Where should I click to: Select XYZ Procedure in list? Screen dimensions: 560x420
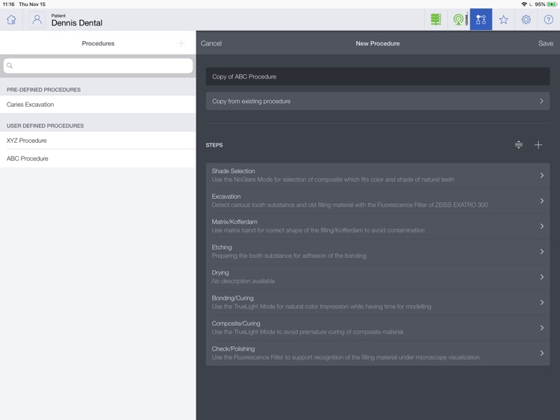[x=98, y=140]
